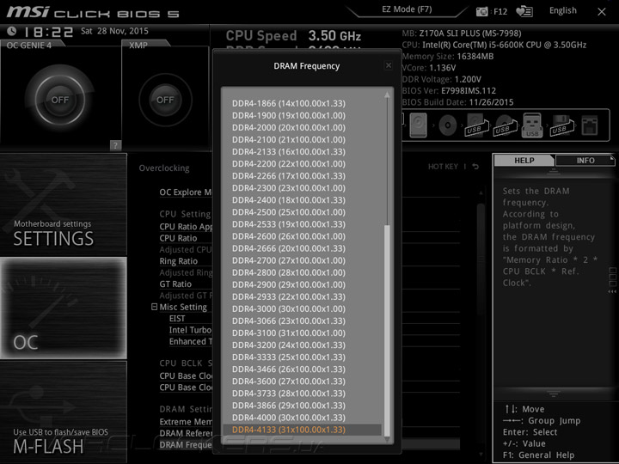Open the INFO tab

[x=585, y=161]
